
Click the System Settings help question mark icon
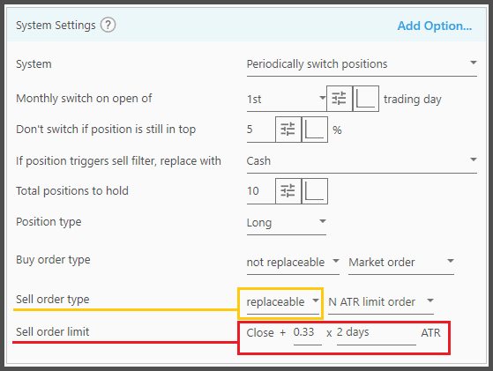pyautogui.click(x=108, y=25)
